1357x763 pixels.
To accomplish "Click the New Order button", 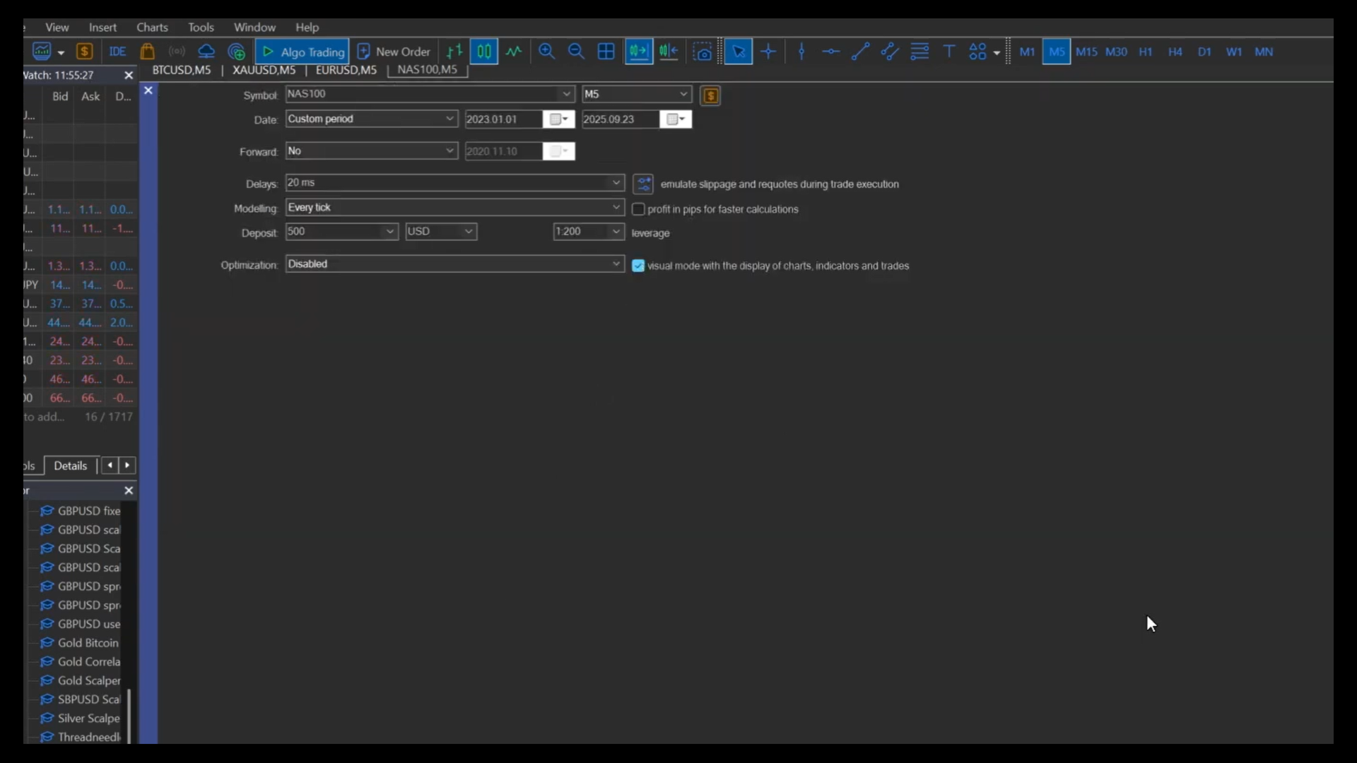I will (x=394, y=52).
